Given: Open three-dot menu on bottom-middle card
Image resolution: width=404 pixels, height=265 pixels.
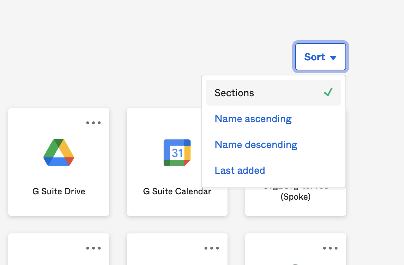Looking at the screenshot, I should coord(212,248).
